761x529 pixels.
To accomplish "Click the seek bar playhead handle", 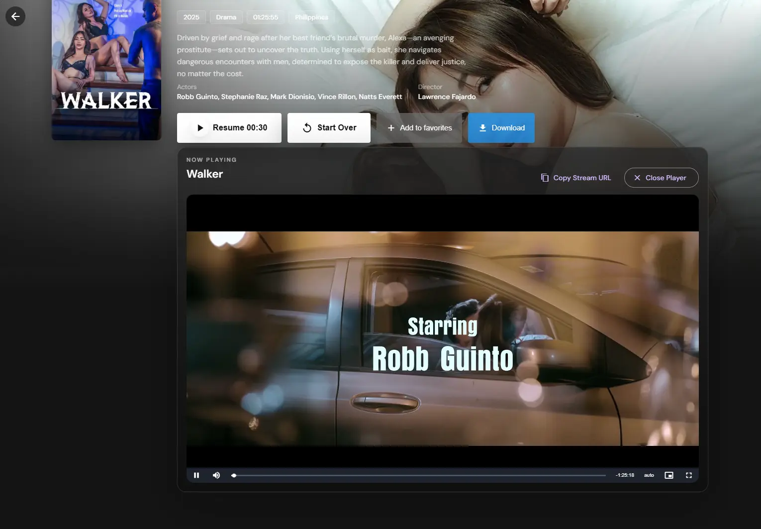I will (234, 475).
